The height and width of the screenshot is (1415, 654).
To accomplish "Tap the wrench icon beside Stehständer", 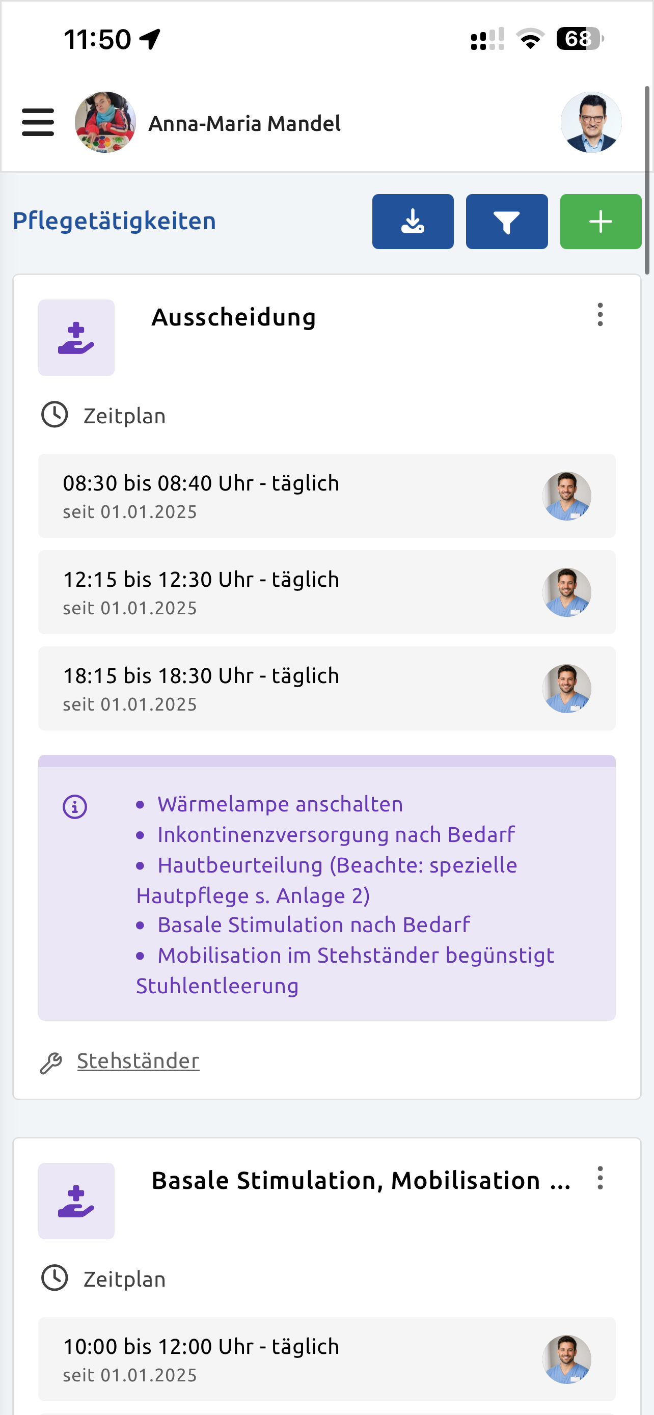I will tap(51, 1063).
